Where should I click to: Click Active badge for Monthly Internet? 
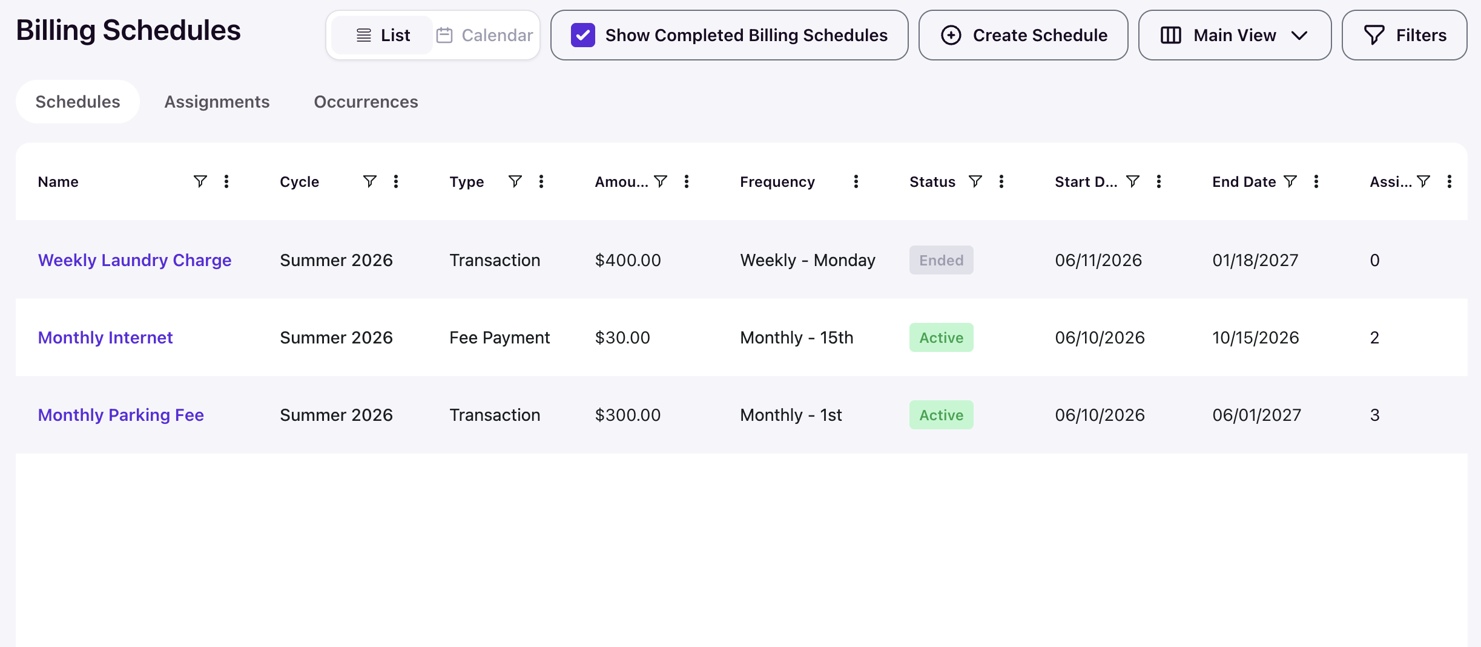click(941, 337)
